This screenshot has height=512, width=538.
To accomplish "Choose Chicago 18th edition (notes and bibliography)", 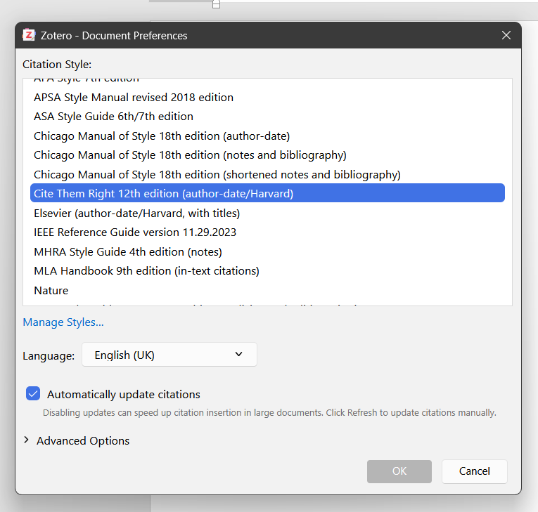I will click(267, 155).
